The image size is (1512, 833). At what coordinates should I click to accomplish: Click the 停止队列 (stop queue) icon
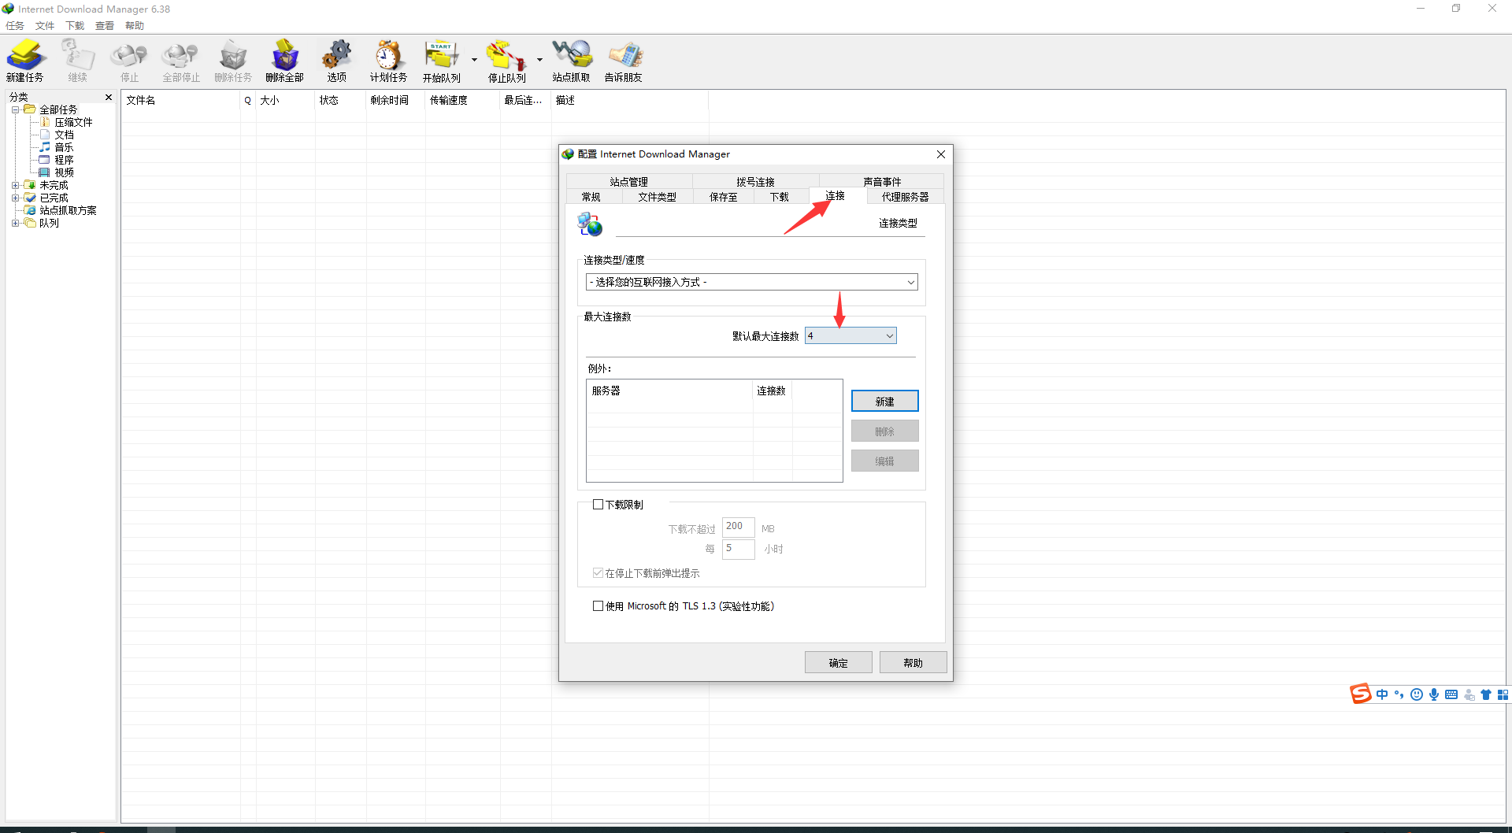tap(506, 61)
